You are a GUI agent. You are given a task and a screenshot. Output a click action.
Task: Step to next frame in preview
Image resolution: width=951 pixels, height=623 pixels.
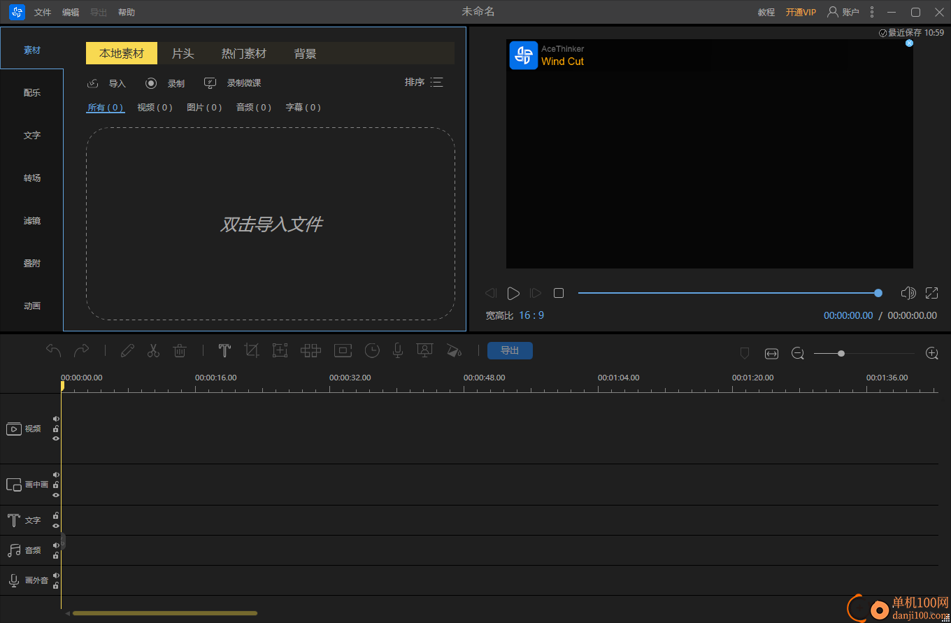(x=536, y=293)
